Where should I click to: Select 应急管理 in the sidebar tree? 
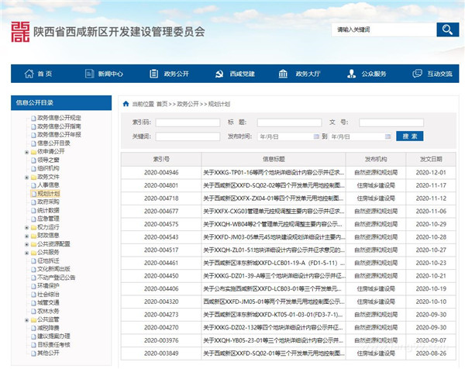tap(48, 219)
